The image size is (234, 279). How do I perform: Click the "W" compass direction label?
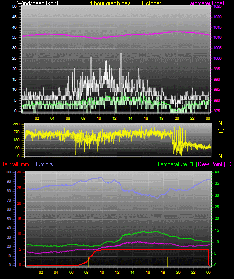click(221, 132)
